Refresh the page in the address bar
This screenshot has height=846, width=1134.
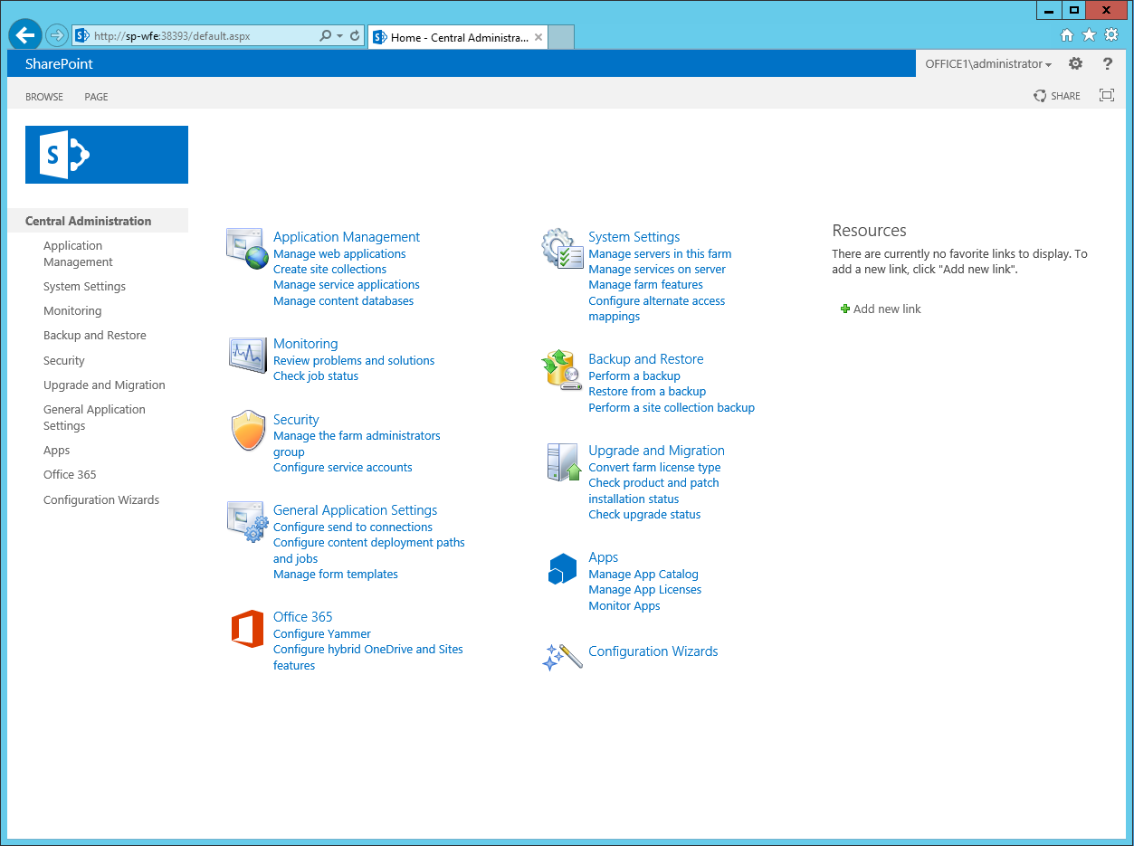pos(355,36)
